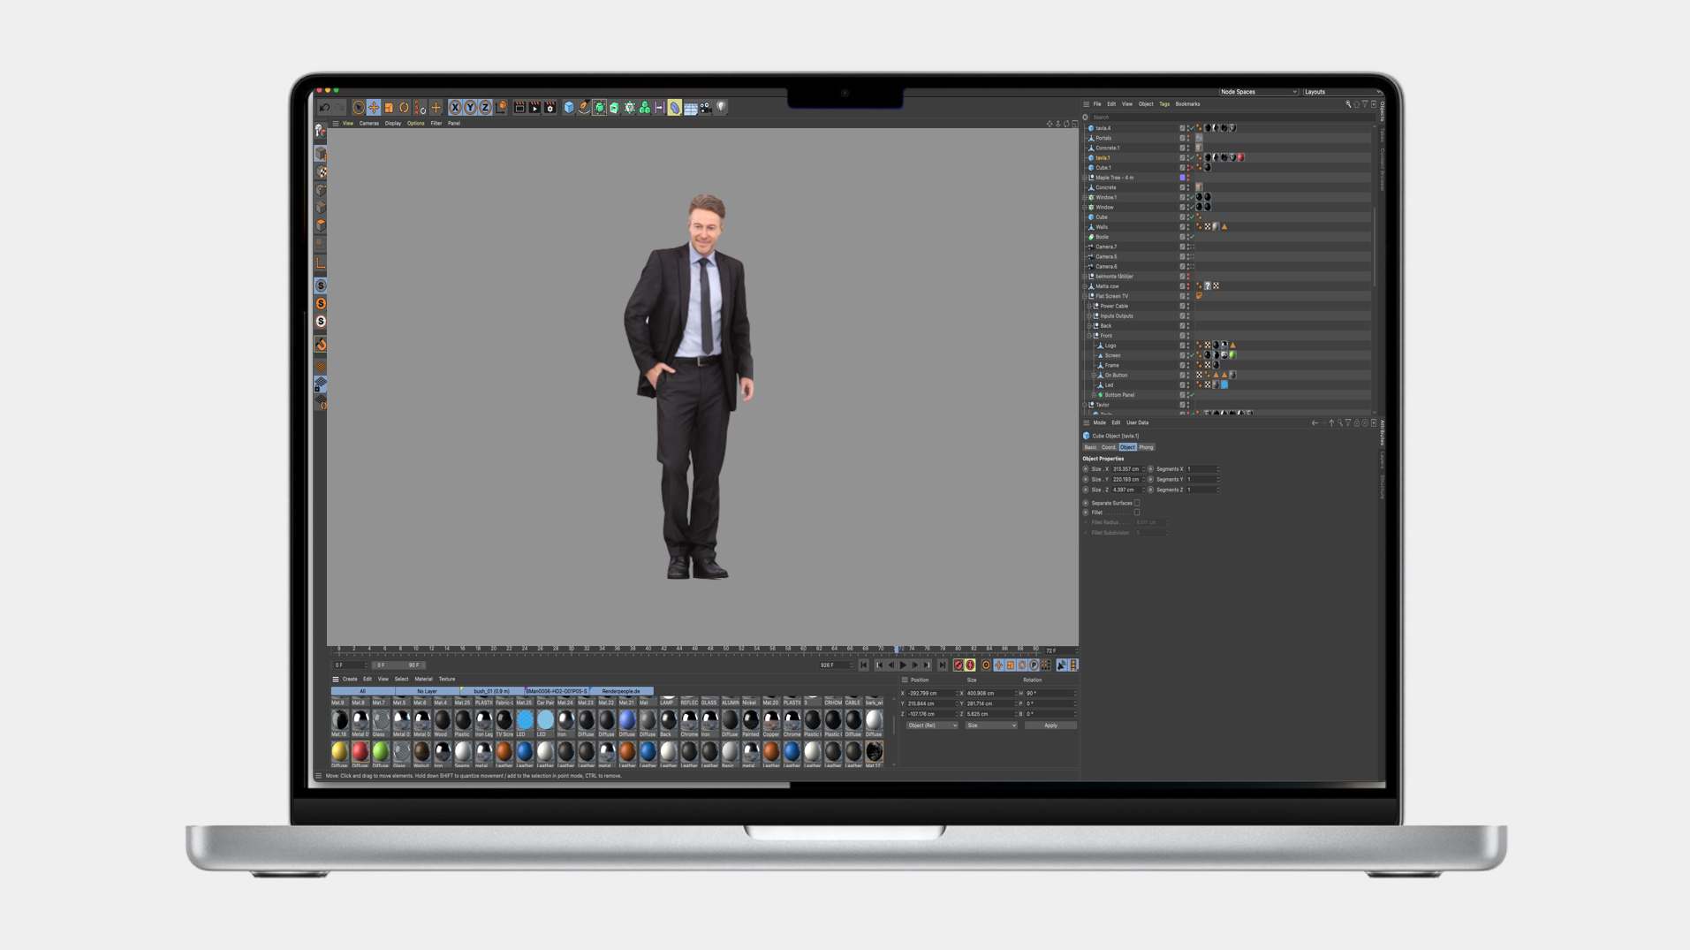Toggle X axis lock
This screenshot has width=1690, height=950.
[455, 108]
